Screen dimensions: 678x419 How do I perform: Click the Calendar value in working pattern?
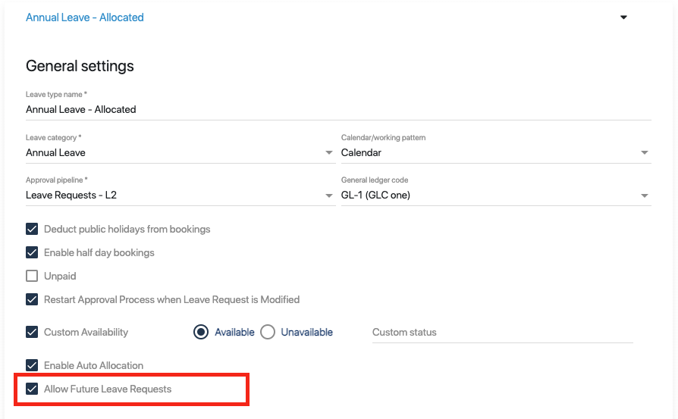pyautogui.click(x=361, y=152)
